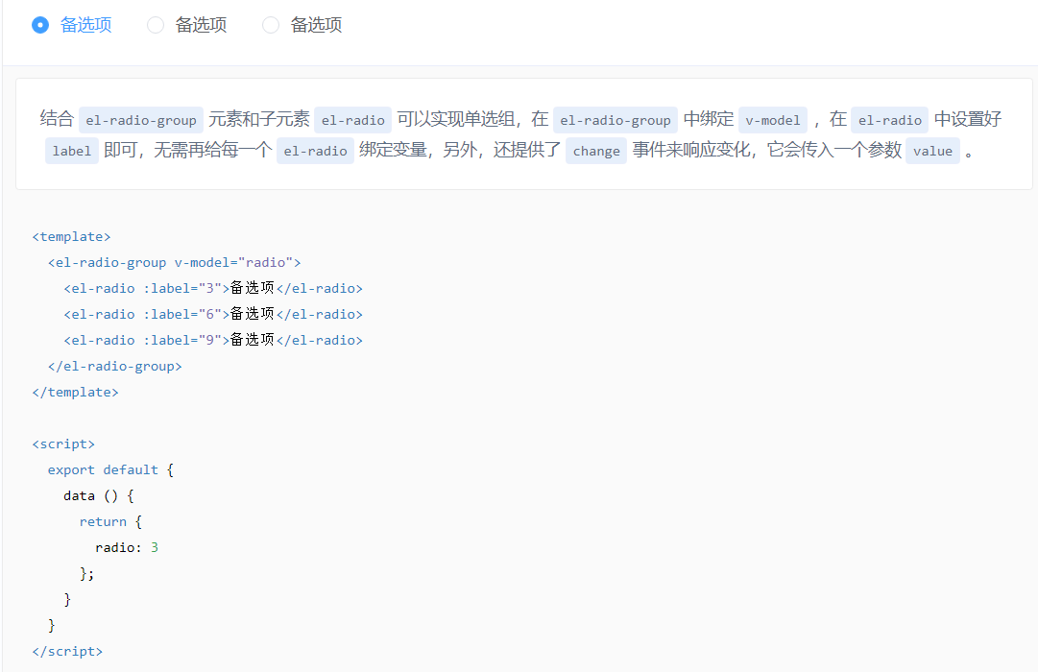Click the 'radio: 3' code line
The width and height of the screenshot is (1038, 672).
click(127, 547)
